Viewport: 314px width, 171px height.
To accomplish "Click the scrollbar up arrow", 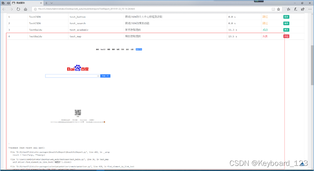I will (x=312, y=14).
